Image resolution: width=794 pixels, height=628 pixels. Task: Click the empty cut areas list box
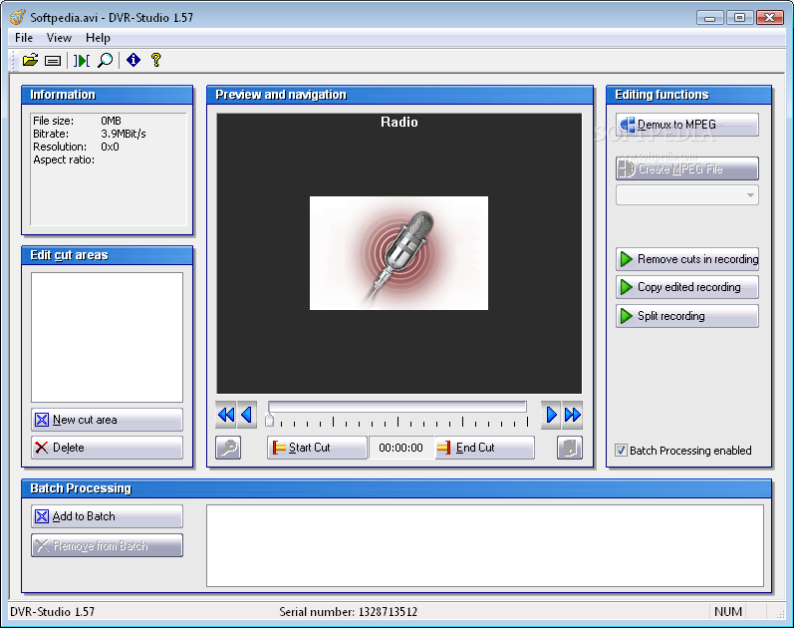[107, 338]
